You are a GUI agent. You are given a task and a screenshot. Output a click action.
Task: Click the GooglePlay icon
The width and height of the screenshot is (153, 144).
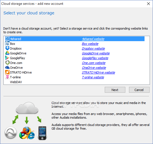(x=7, y=58)
